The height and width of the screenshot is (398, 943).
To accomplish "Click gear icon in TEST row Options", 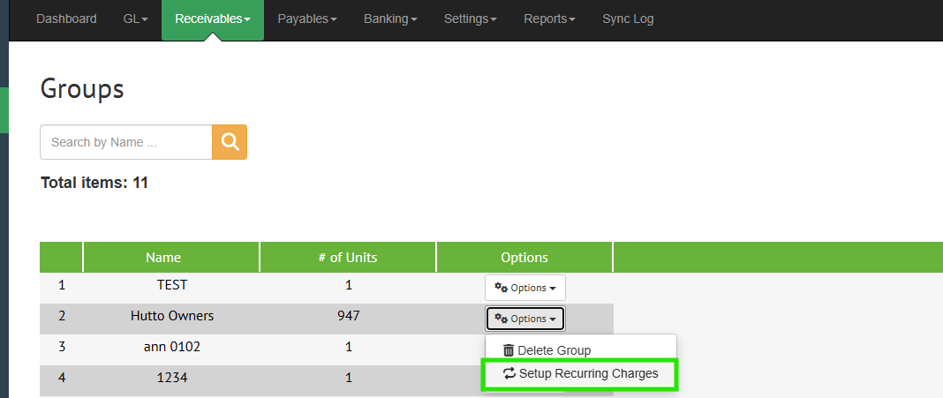I will (x=501, y=288).
